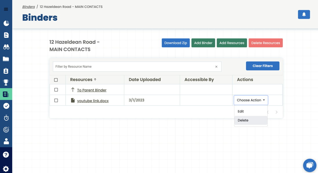
Task: Open the hamburger menu in sidebar
Action: tap(6, 9)
